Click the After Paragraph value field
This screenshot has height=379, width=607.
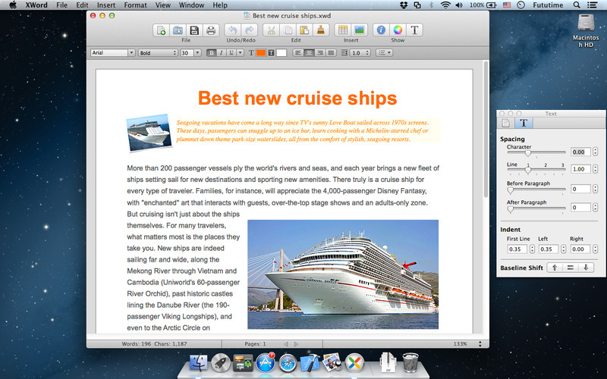[x=580, y=207]
